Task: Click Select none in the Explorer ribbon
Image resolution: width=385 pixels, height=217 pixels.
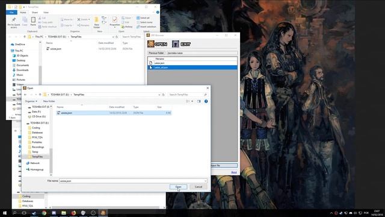Action: (x=144, y=22)
